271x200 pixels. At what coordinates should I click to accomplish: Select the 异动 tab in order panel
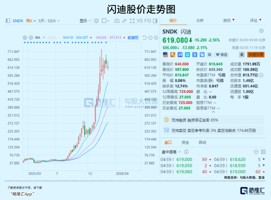tap(202, 142)
